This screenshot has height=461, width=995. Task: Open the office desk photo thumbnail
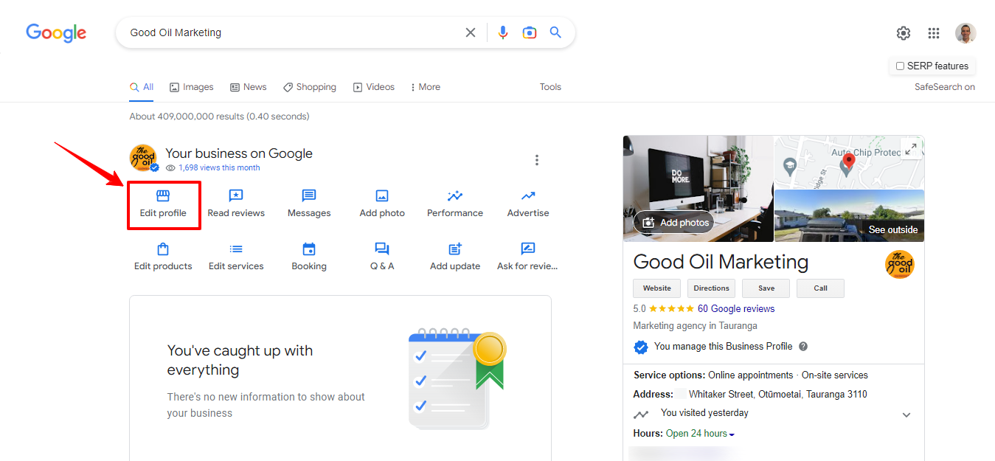pyautogui.click(x=698, y=189)
